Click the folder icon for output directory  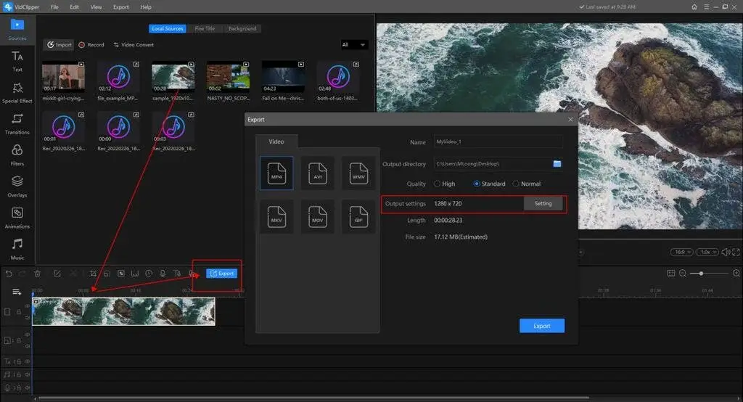[557, 163]
